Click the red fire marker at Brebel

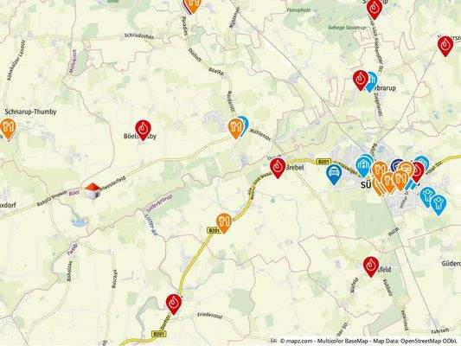(x=278, y=168)
